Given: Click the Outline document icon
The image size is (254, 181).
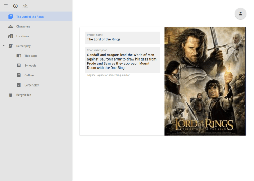Looking at the screenshot, I should (x=19, y=75).
